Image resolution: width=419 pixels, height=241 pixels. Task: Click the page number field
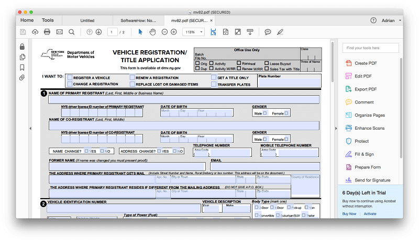[112, 32]
